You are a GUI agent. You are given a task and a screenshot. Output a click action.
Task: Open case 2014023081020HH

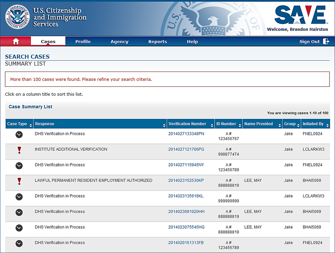coord(186,212)
